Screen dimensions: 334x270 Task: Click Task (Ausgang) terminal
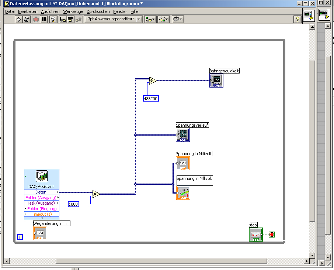pyautogui.click(x=42, y=203)
